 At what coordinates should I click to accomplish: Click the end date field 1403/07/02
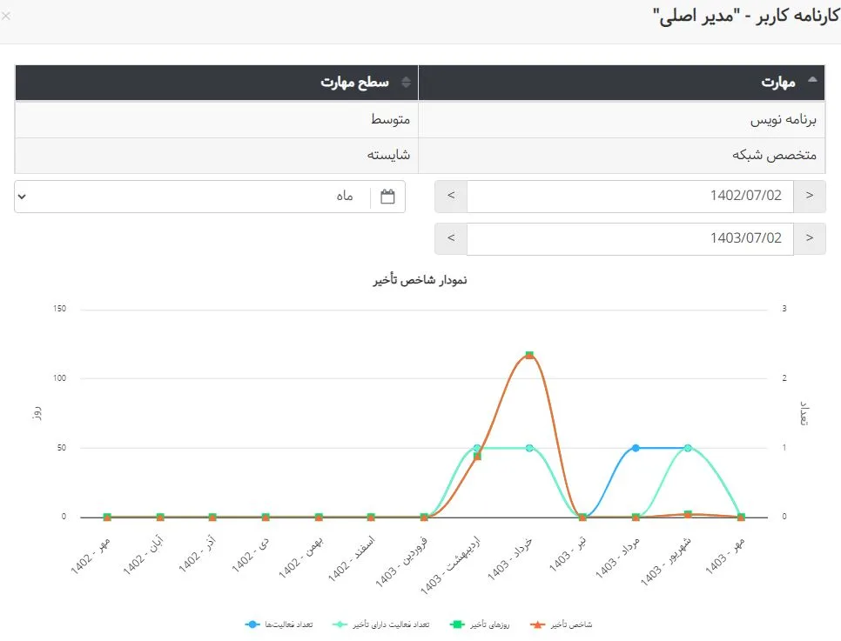pos(630,238)
